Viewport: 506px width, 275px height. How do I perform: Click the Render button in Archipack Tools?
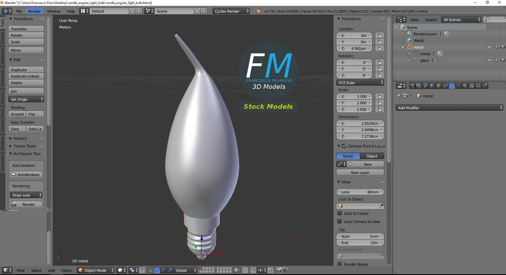pyautogui.click(x=26, y=204)
